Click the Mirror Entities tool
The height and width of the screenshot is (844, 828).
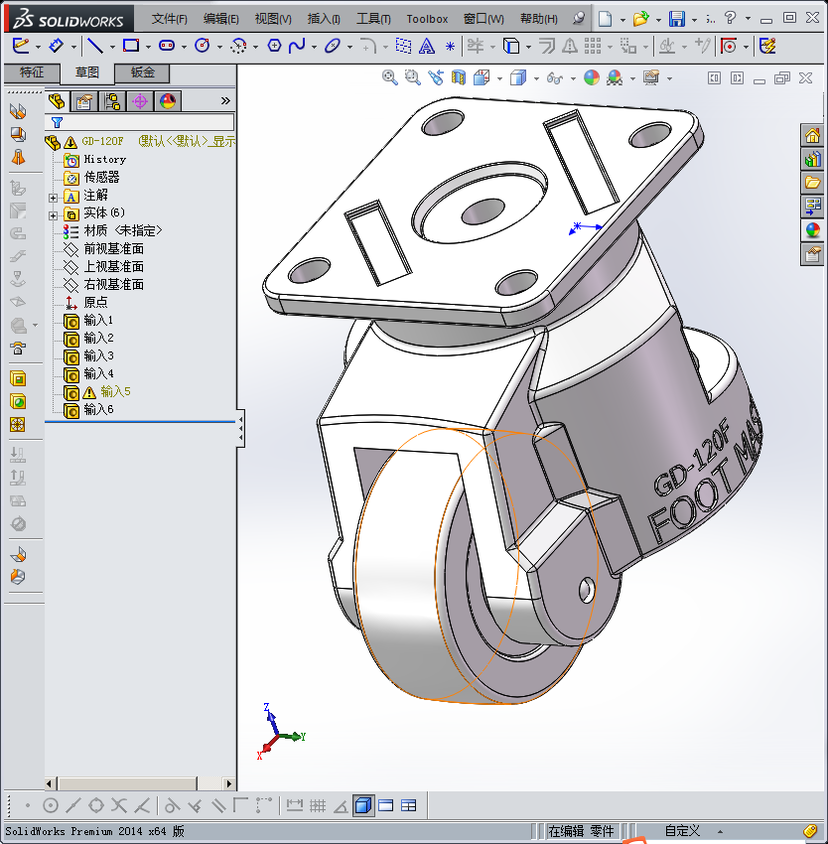[570, 47]
